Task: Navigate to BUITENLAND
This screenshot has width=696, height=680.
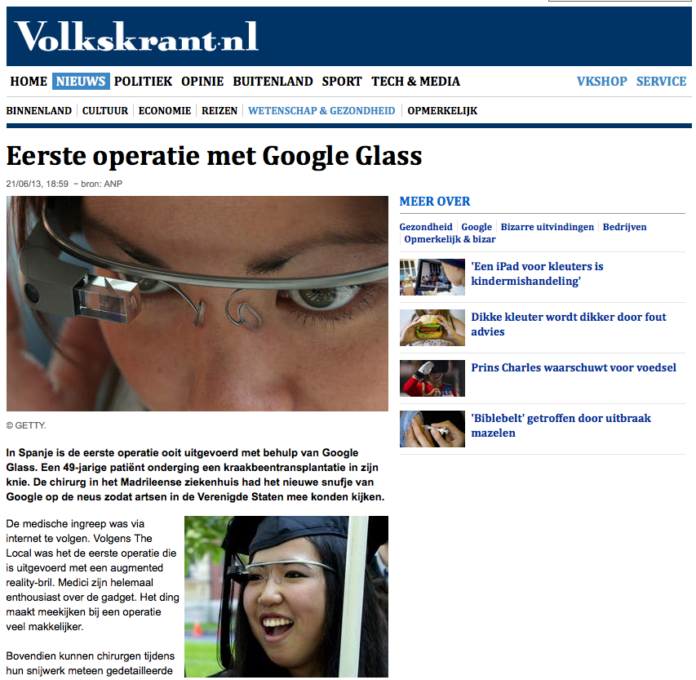Action: 273,82
